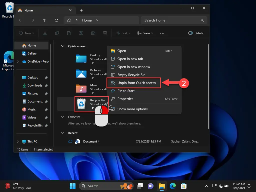Click the Rename toolbar icon
Viewport: 256px width, 192px height.
pyautogui.click(x=81, y=33)
